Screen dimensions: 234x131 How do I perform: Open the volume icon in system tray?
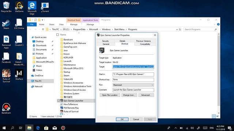192,128
